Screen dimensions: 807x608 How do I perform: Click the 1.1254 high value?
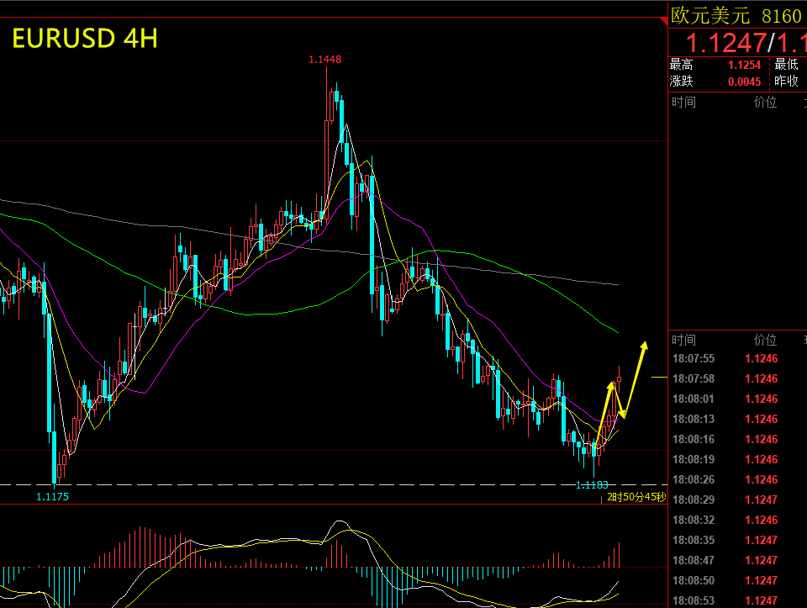(744, 65)
